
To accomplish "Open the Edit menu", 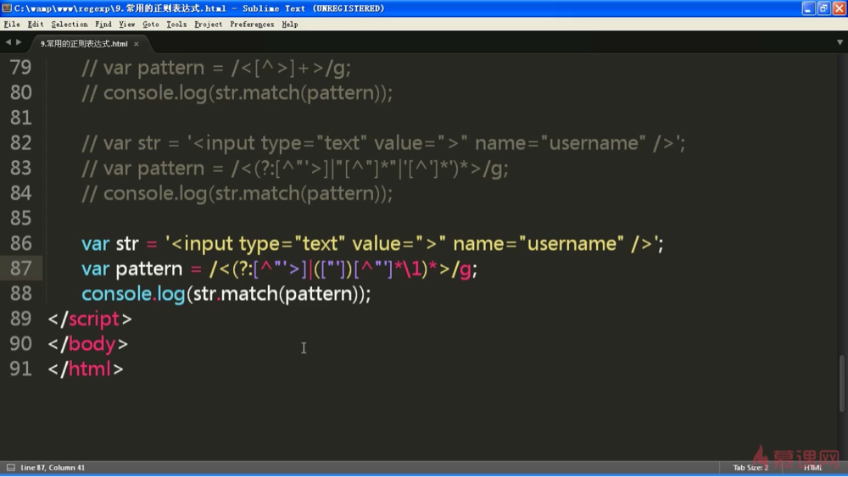I will click(36, 25).
